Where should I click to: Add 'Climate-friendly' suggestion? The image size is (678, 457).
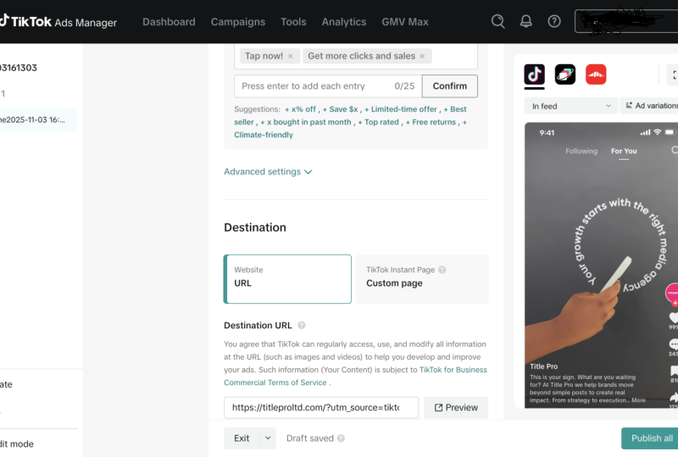click(x=264, y=135)
